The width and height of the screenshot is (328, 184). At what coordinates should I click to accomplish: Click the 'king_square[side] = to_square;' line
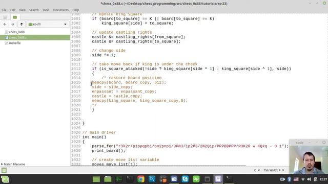(x=137, y=23)
